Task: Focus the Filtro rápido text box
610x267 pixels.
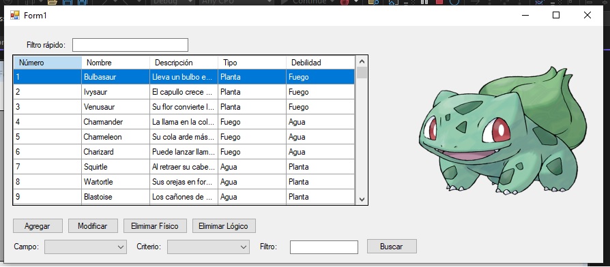Action: point(130,45)
